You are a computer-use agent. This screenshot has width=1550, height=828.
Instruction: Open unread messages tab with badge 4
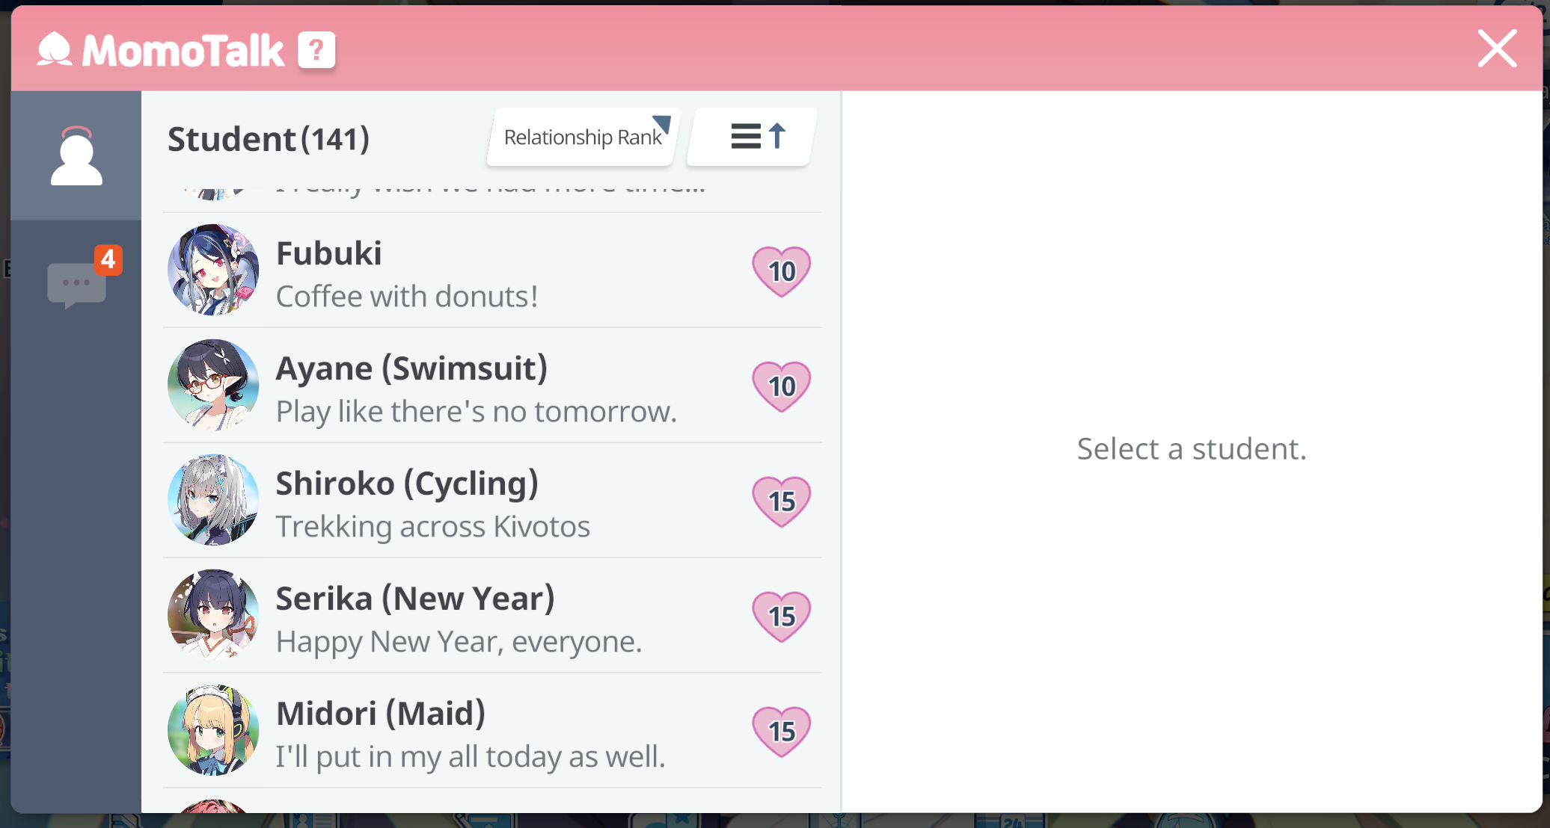point(77,283)
